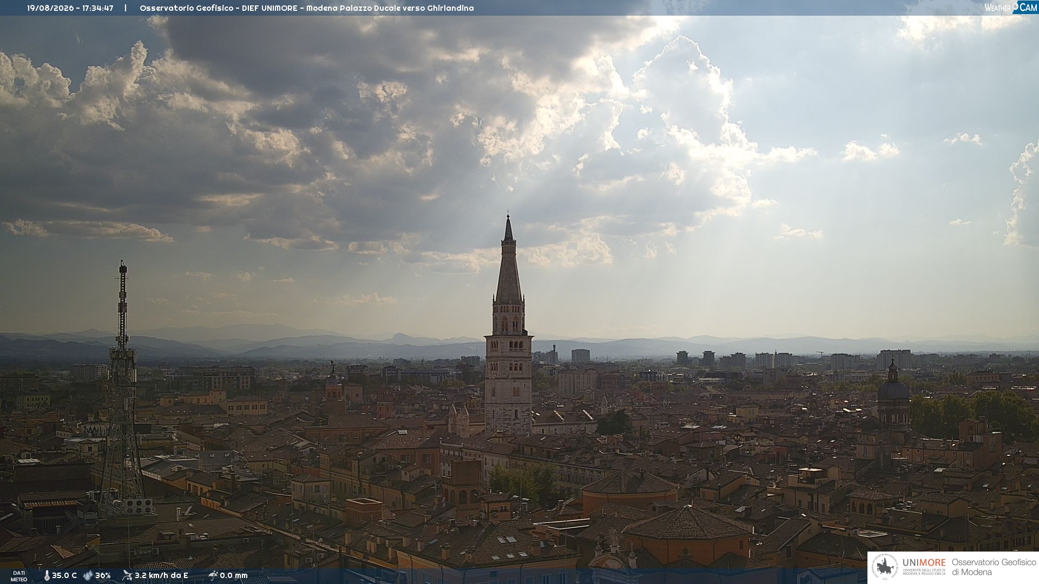Click the 0.0 mm rainfall value
Image resolution: width=1039 pixels, height=584 pixels.
[234, 575]
